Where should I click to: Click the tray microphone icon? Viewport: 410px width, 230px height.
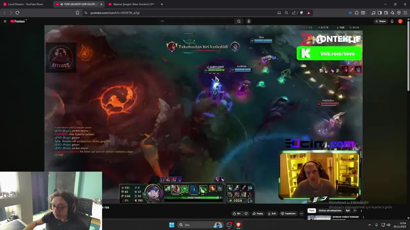[376, 225]
